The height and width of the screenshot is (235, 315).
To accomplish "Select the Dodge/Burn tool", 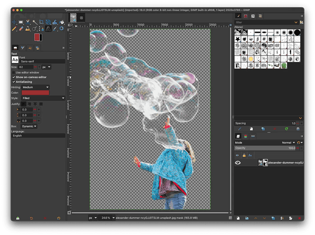I will pos(35,29).
